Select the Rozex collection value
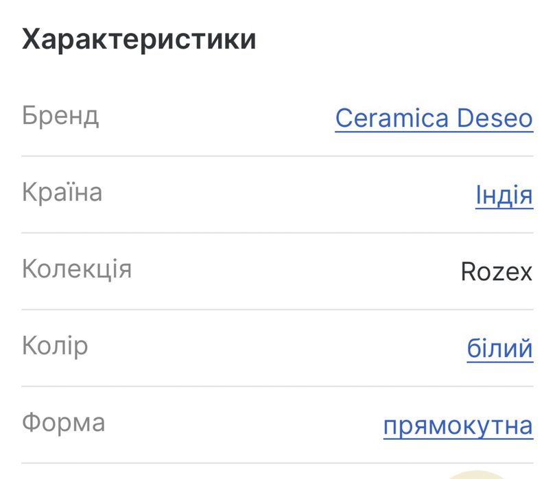The width and height of the screenshot is (555, 479). [496, 272]
